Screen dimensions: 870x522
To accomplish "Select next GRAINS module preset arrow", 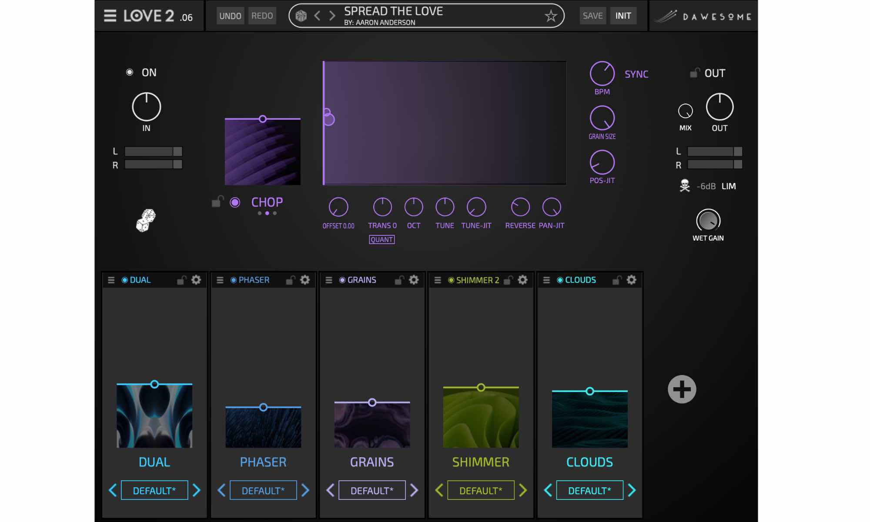I will tap(414, 490).
